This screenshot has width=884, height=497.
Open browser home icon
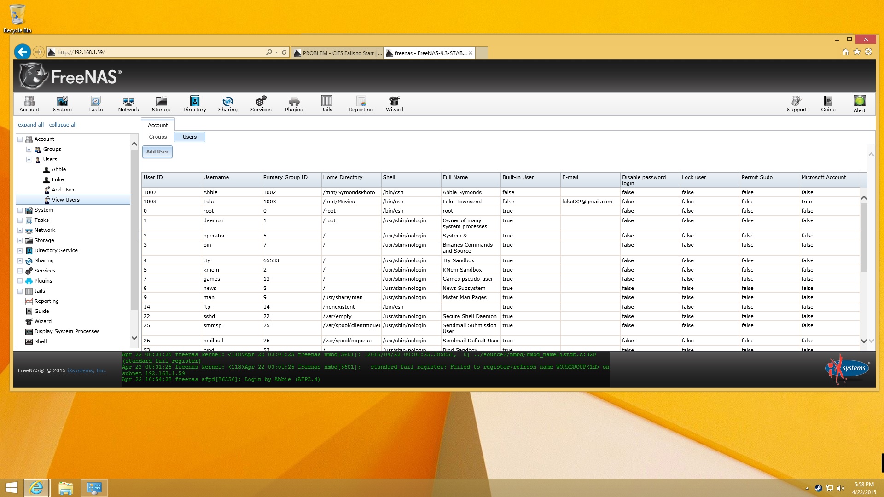[846, 52]
